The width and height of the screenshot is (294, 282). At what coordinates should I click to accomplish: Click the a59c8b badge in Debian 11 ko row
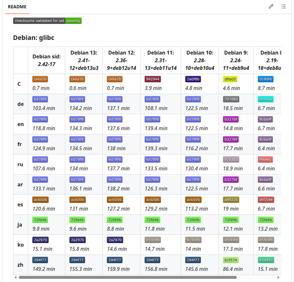pos(153,240)
